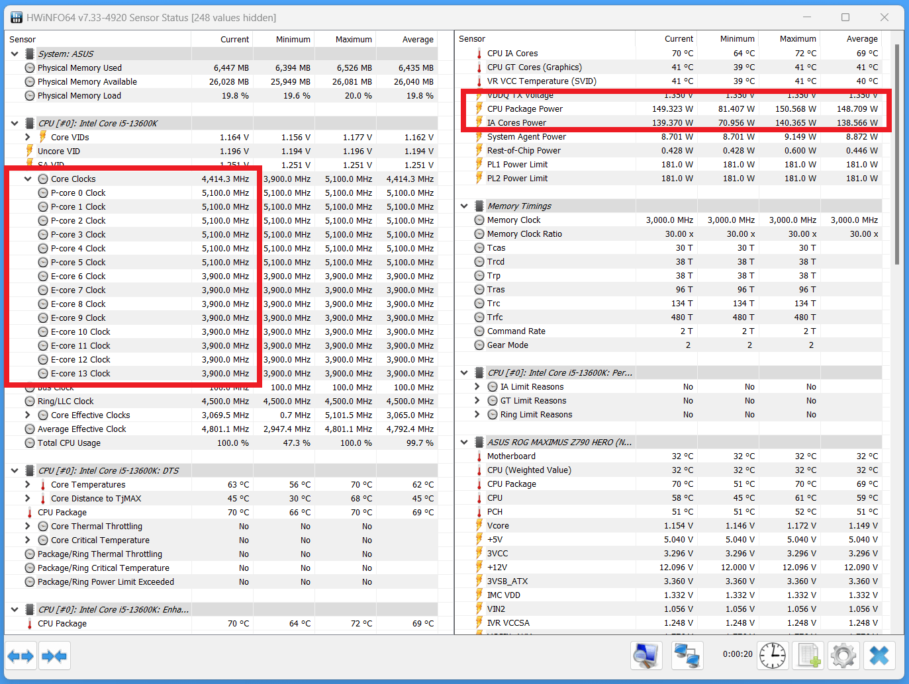The image size is (909, 684).
Task: Click the Ring/LLC Clock circle icon
Action: 30,402
